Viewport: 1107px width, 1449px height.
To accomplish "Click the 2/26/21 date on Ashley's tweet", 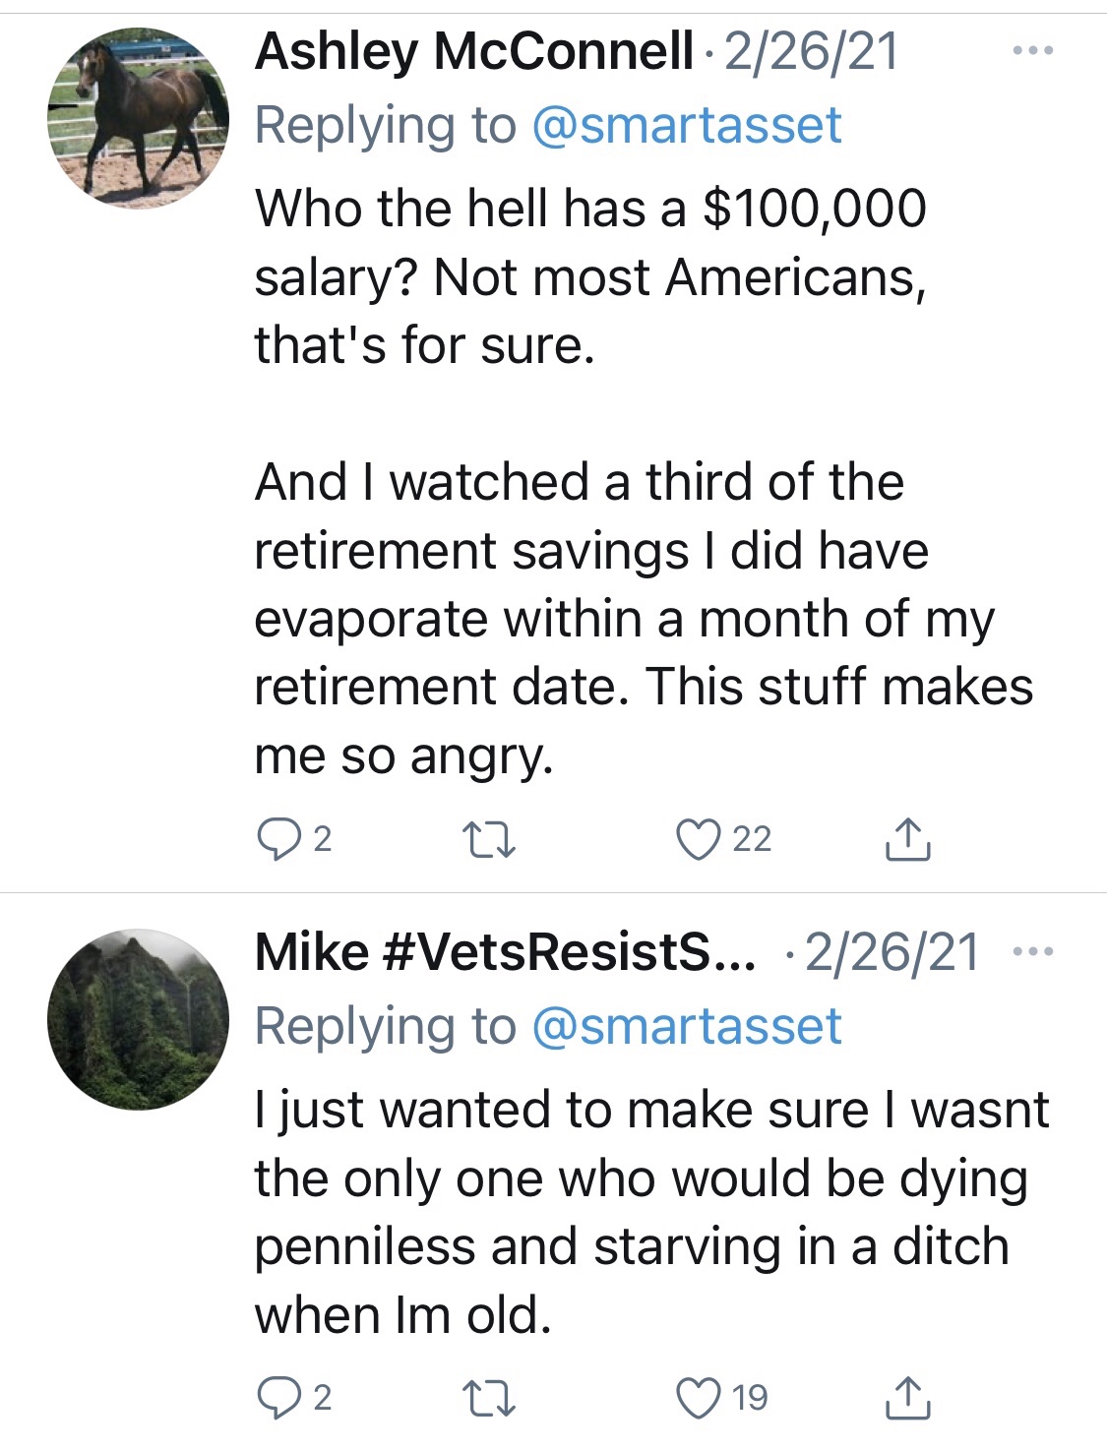I will coord(812,52).
